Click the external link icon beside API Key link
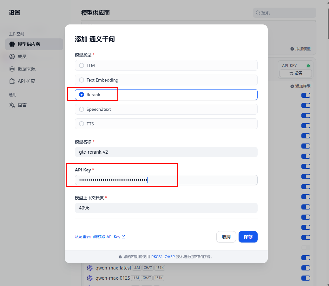Image resolution: width=329 pixels, height=286 pixels. click(x=123, y=237)
